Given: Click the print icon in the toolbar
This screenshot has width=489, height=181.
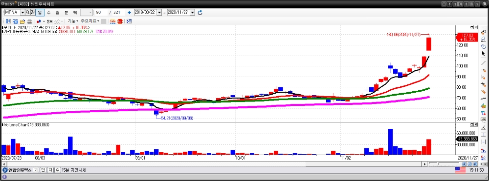Looking at the screenshot, I should [30, 21].
